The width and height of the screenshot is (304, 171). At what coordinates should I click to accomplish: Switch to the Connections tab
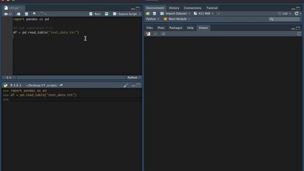(192, 8)
